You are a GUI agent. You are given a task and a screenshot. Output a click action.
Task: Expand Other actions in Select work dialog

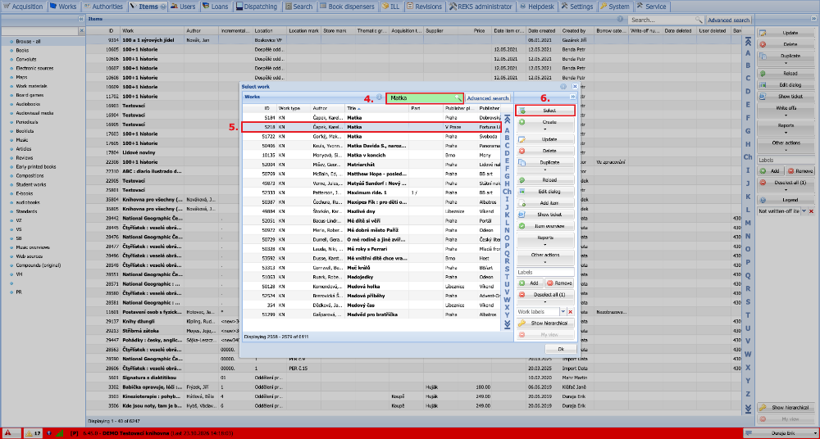[x=545, y=261]
